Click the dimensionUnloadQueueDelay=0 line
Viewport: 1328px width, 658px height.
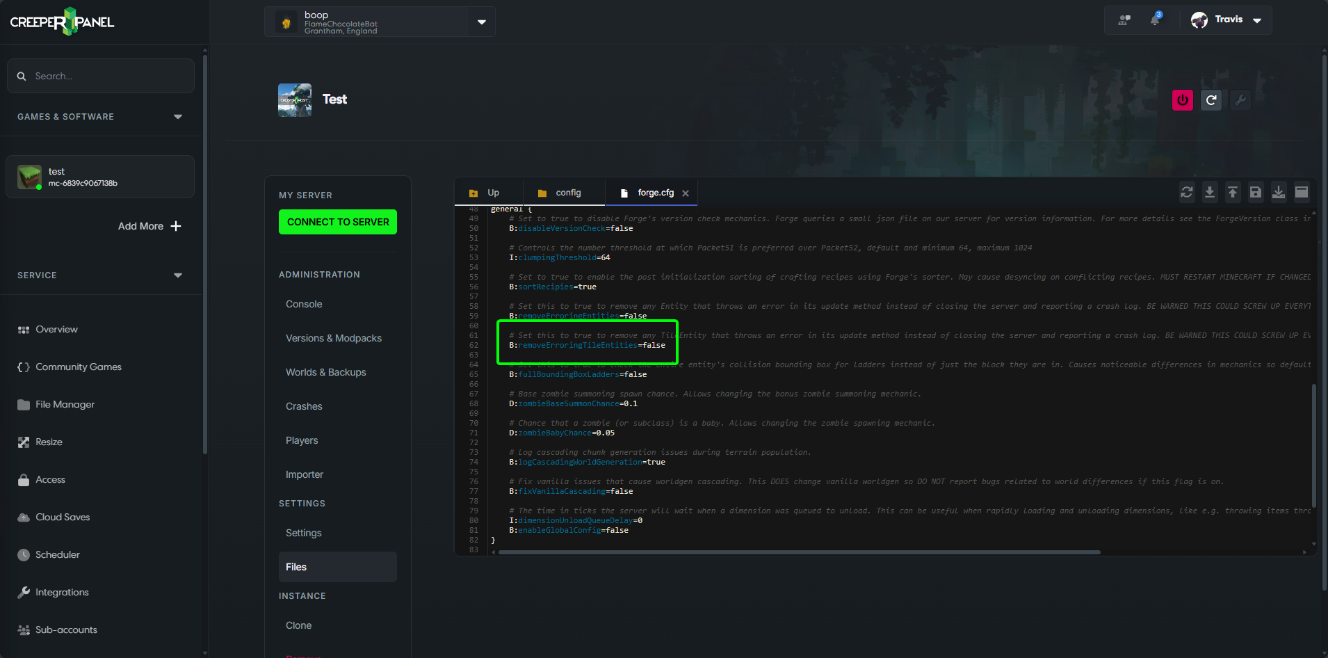point(576,520)
